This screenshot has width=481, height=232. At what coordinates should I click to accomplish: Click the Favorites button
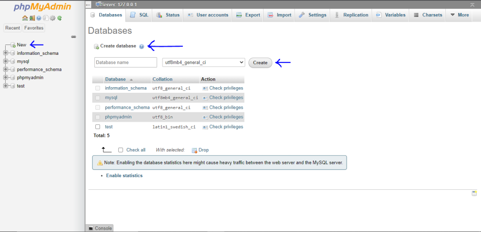click(x=34, y=28)
